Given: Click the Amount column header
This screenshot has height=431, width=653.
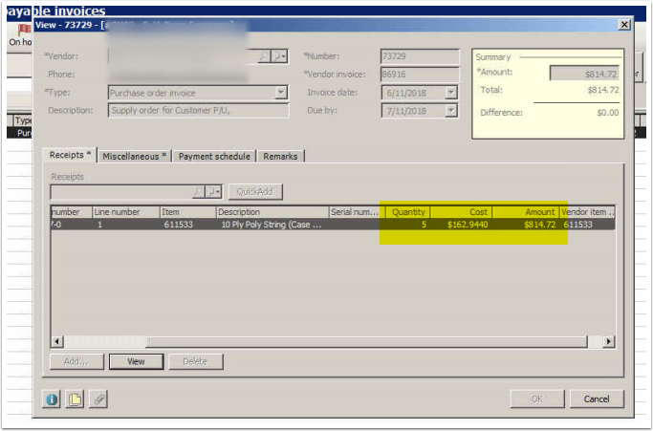Looking at the screenshot, I should [526, 212].
